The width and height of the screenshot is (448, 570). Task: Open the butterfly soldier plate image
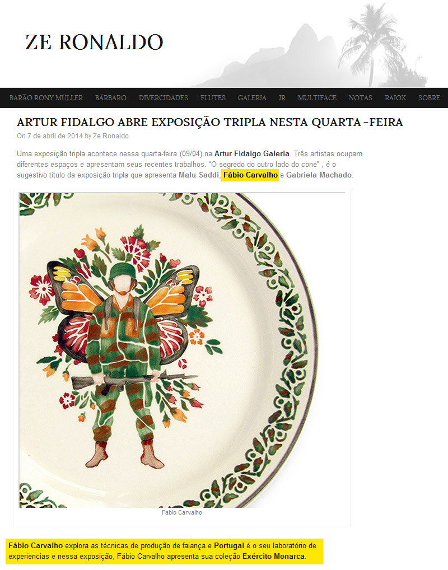[182, 350]
